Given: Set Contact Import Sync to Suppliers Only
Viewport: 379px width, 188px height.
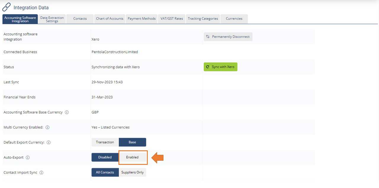Looking at the screenshot, I should click(133, 172).
